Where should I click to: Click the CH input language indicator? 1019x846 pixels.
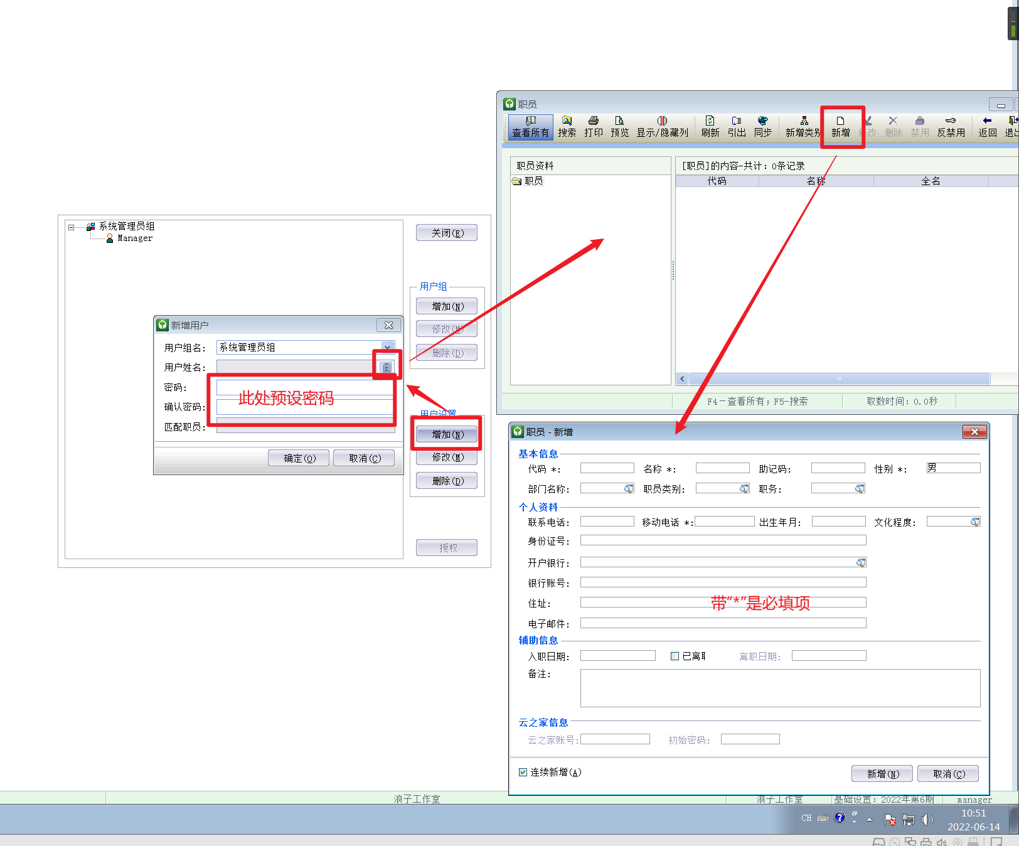point(806,818)
